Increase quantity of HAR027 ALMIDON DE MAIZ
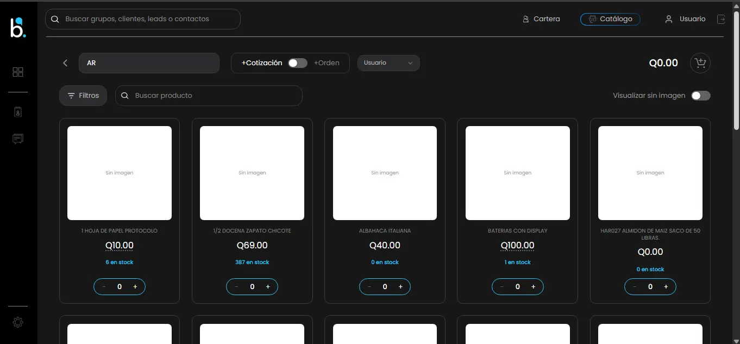The image size is (740, 344). pos(666,287)
